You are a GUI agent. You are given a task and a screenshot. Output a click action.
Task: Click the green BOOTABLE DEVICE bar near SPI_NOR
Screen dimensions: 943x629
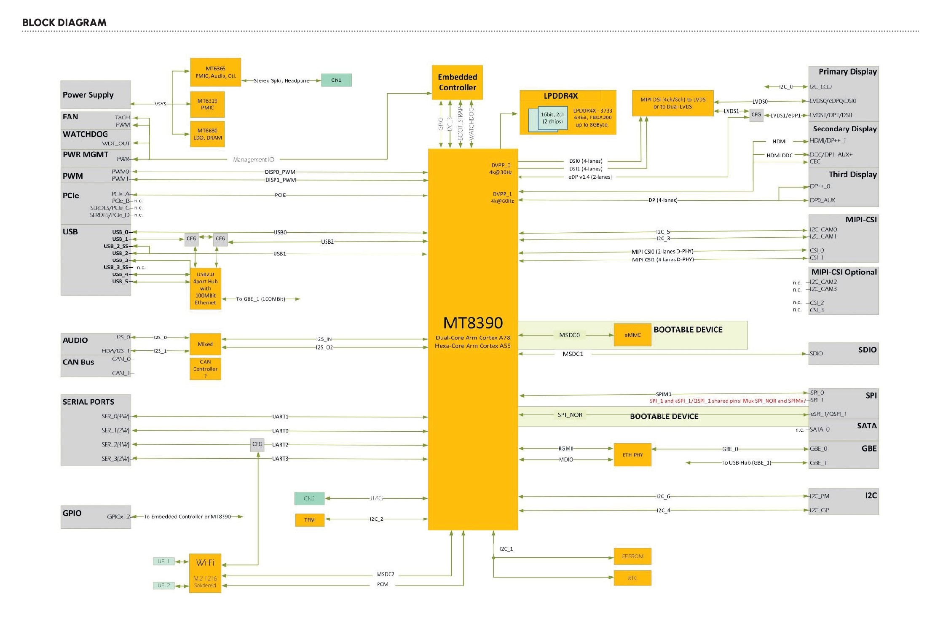[x=664, y=416]
